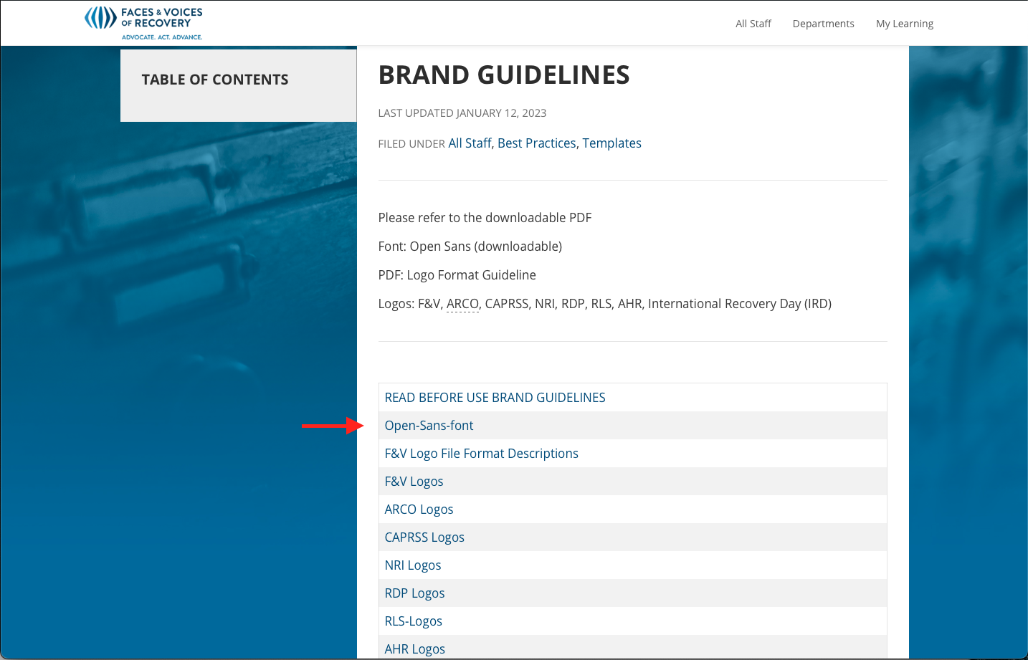Go to My Learning in top navigation
Viewport: 1028px width, 660px height.
click(x=904, y=24)
